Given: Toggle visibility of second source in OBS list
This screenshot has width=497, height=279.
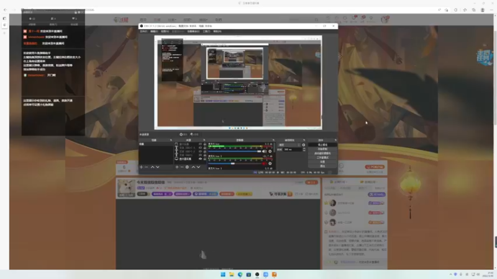Looking at the screenshot, I should 200,148.
